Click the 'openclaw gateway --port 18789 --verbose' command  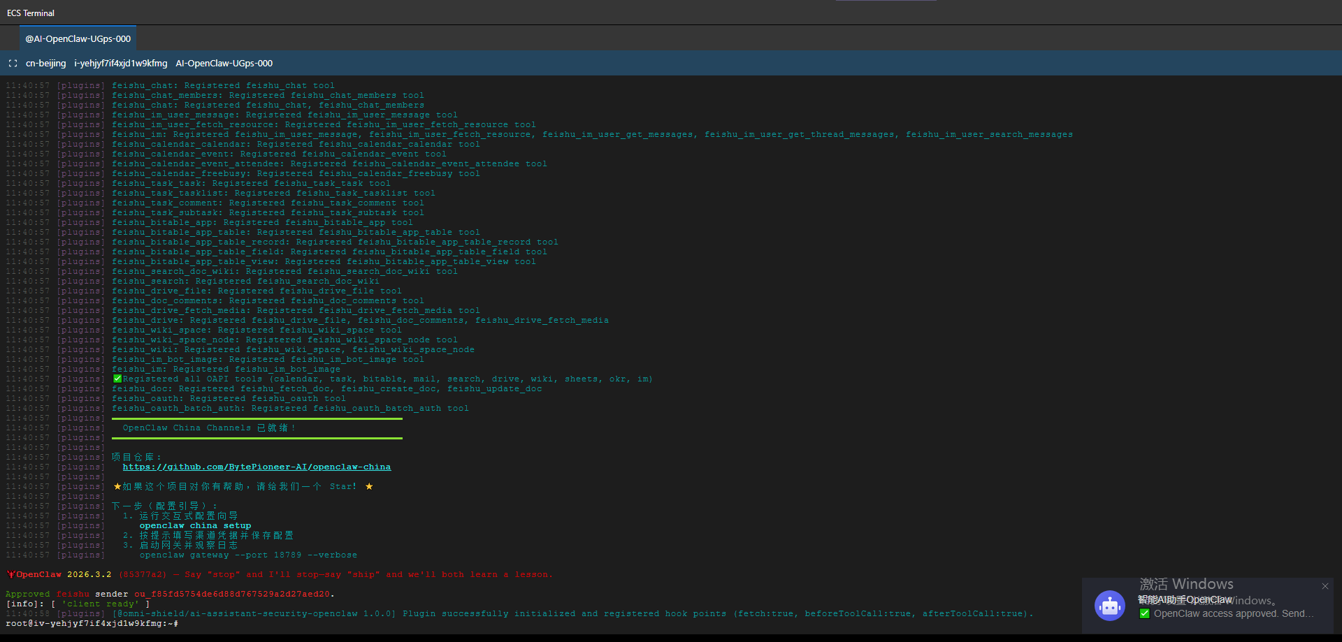(x=248, y=555)
